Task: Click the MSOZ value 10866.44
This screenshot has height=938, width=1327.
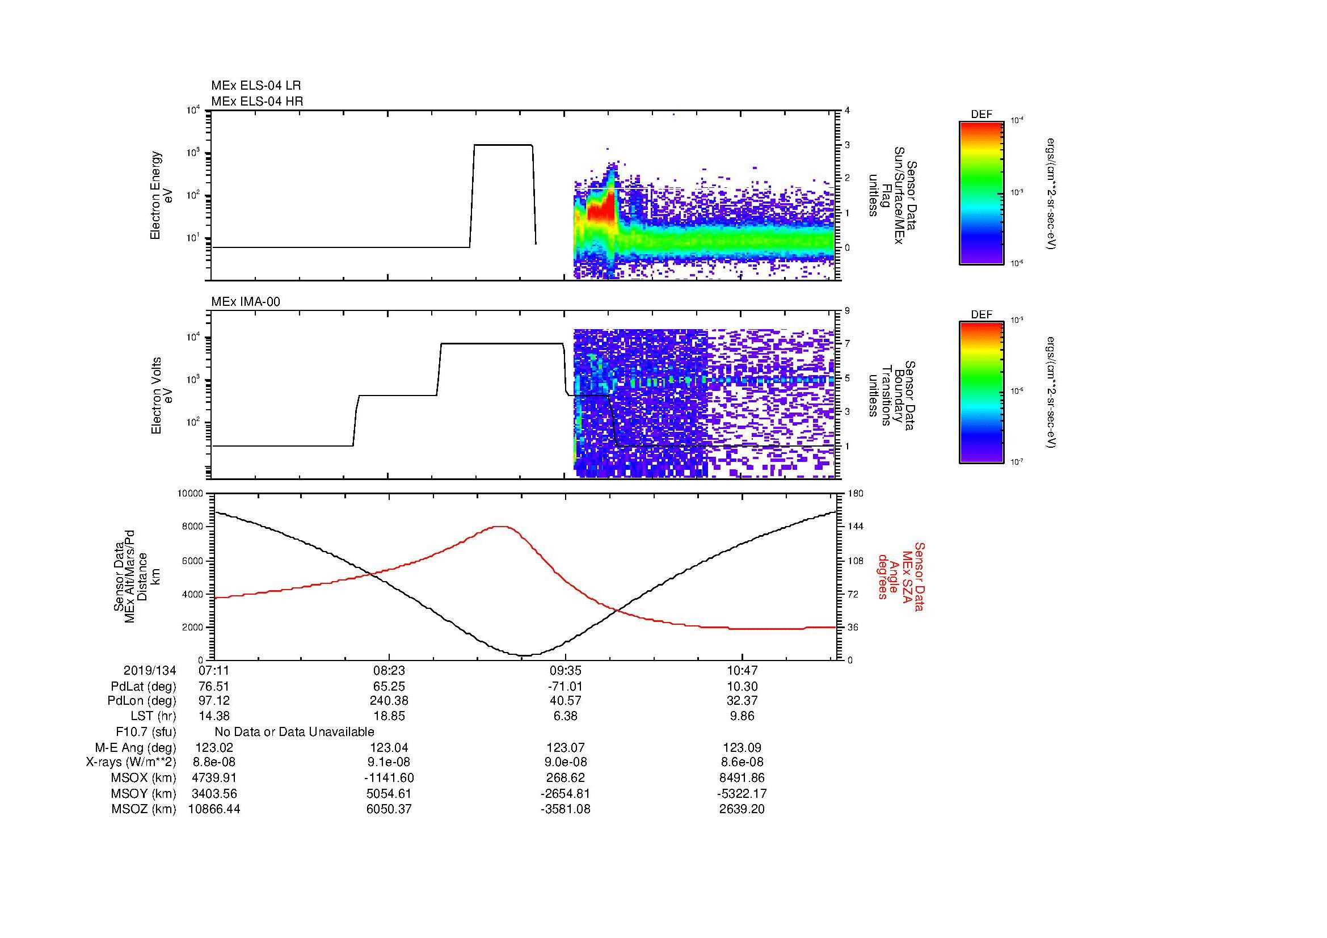Action: (214, 809)
